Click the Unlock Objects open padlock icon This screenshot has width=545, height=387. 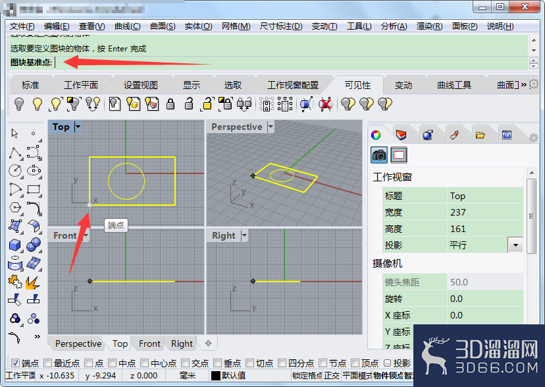coord(189,104)
